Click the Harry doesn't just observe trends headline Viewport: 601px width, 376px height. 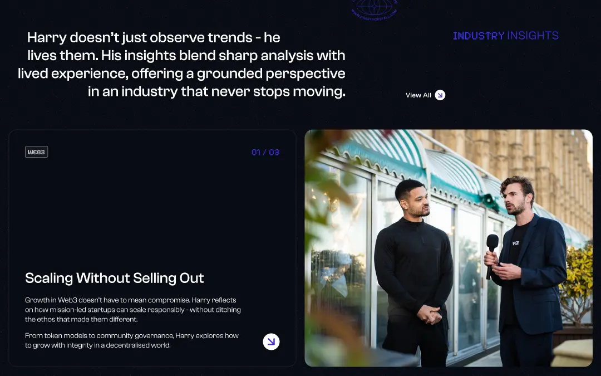click(181, 65)
